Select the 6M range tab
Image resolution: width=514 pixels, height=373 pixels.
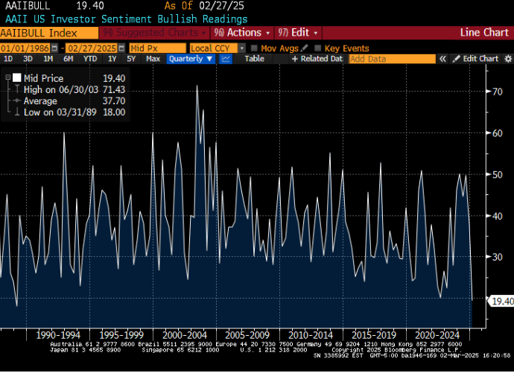click(x=69, y=59)
